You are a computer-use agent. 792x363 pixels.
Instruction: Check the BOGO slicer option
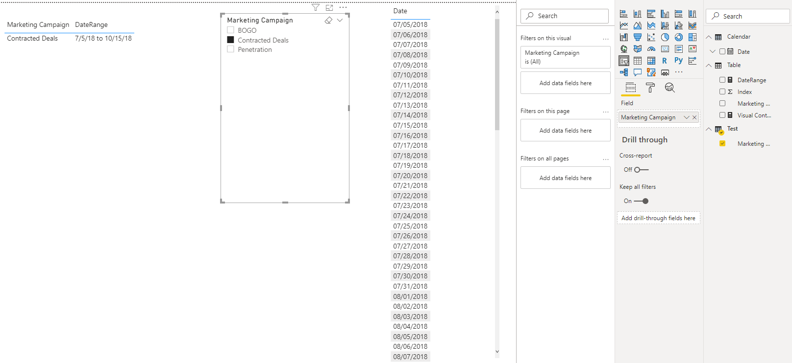230,30
